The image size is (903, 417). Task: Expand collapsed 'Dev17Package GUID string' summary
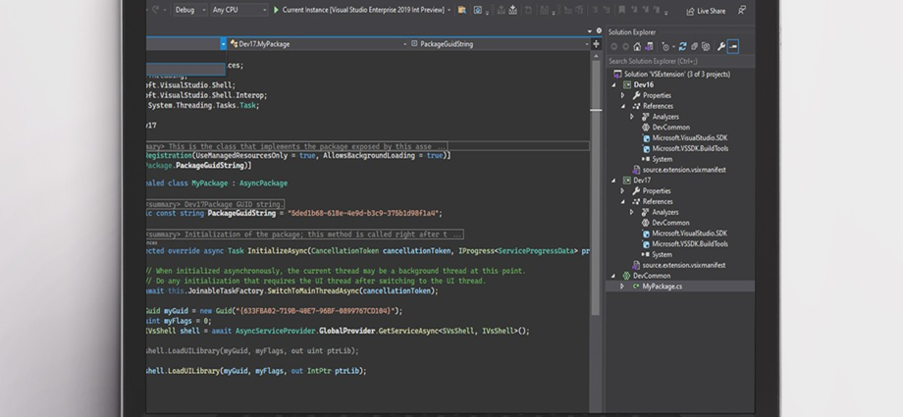215,204
